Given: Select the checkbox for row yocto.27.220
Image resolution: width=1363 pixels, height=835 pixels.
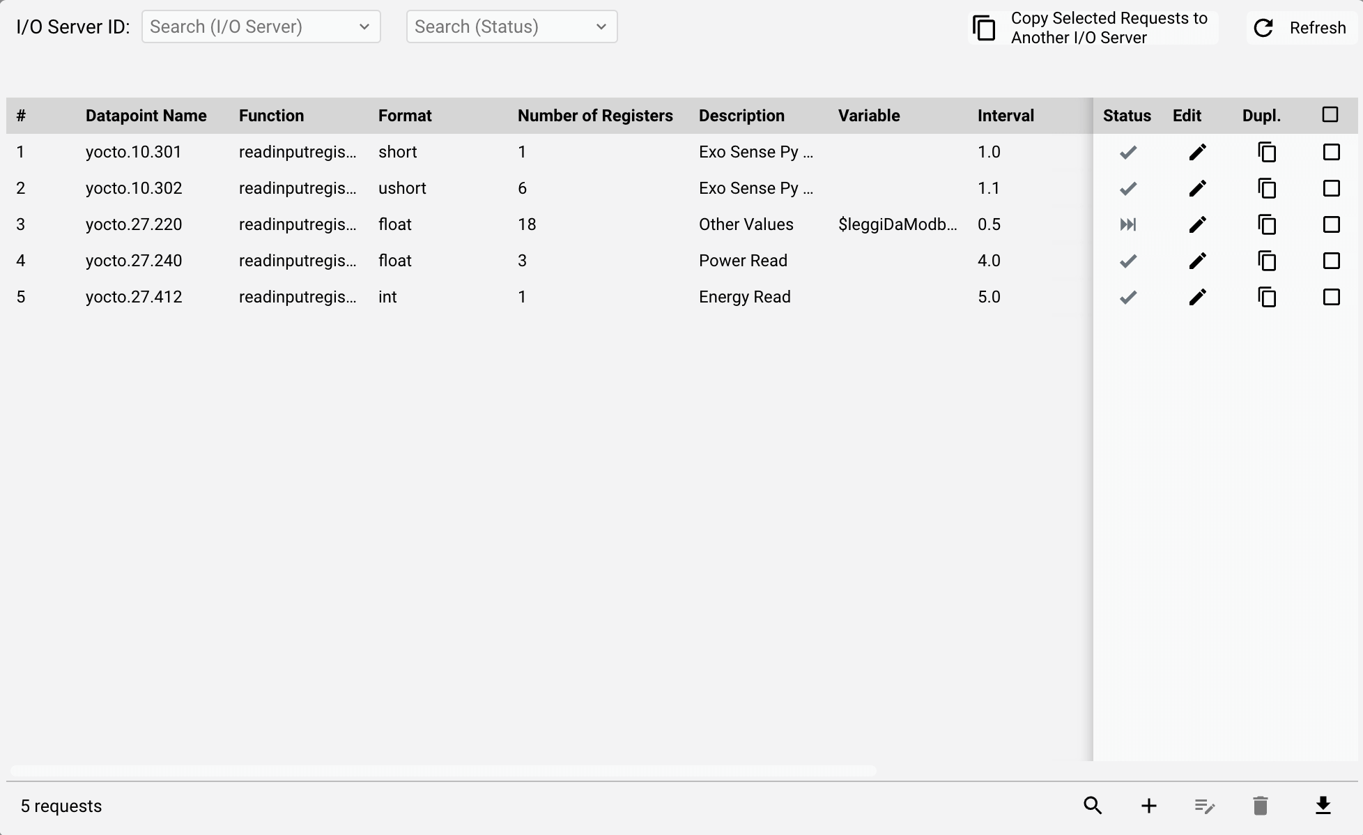Looking at the screenshot, I should [x=1332, y=224].
